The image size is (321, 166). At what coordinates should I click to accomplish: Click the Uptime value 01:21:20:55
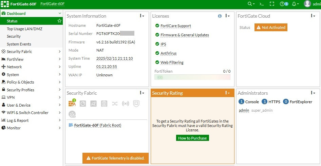click(x=107, y=67)
